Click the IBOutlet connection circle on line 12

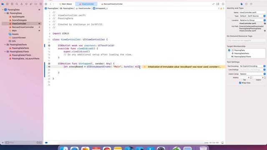49,45
